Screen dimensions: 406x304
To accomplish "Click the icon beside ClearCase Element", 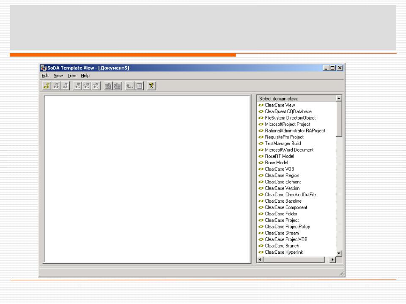I will (x=261, y=182).
